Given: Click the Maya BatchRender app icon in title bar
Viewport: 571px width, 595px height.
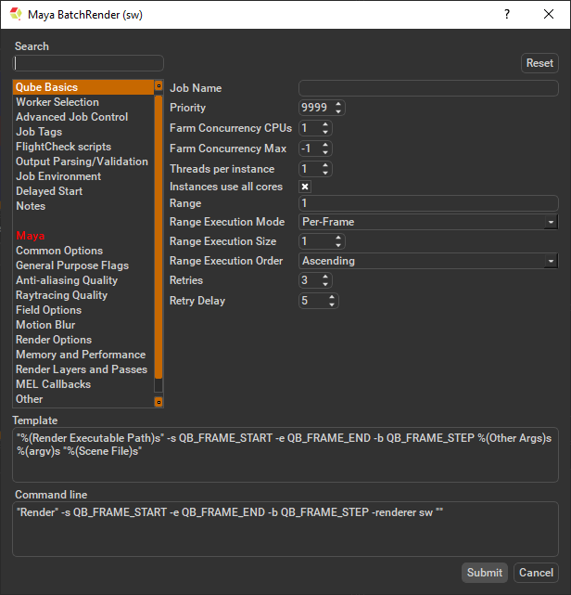Looking at the screenshot, I should (x=16, y=14).
